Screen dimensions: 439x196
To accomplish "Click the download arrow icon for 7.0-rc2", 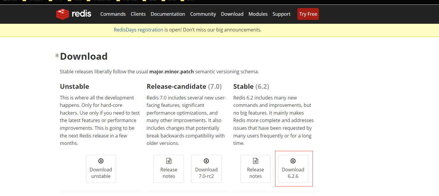I will [206, 161].
